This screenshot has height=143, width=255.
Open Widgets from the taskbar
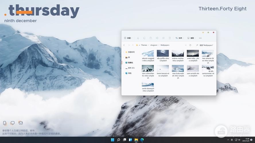coord(130,140)
